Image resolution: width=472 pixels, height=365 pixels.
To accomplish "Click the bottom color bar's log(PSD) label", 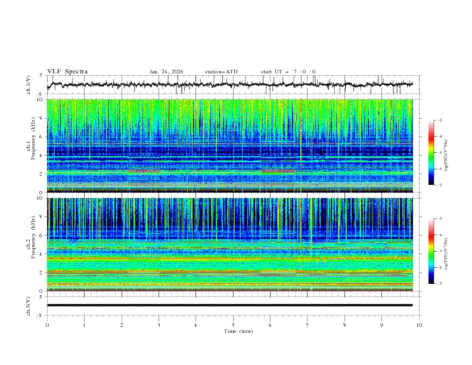I will tap(447, 255).
